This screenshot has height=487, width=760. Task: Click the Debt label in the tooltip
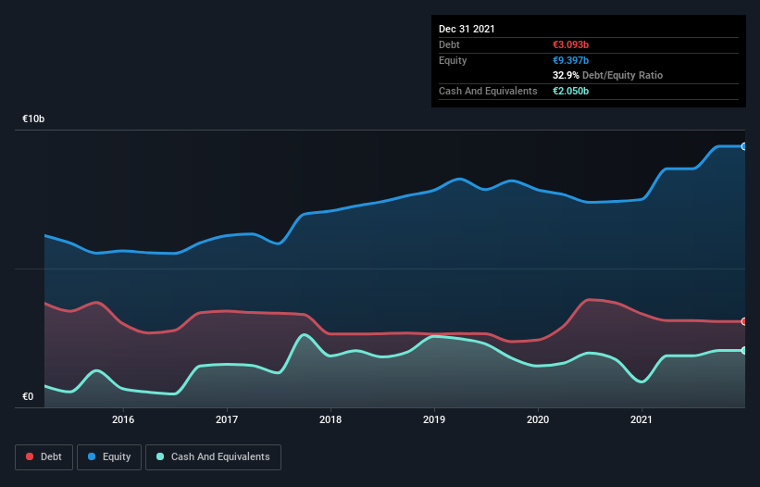pyautogui.click(x=449, y=44)
